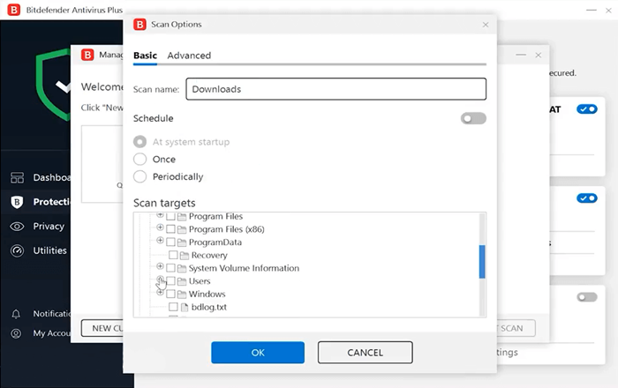618x388 pixels.
Task: Click the Recovery folder icon
Action: click(x=184, y=256)
